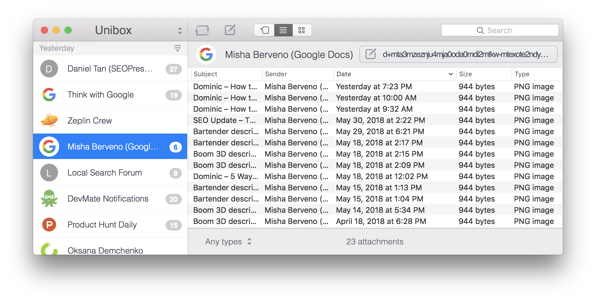Viewport: 596px width, 302px height.
Task: Select attachment from Yesterday at 9:32 AM
Action: coord(375,109)
